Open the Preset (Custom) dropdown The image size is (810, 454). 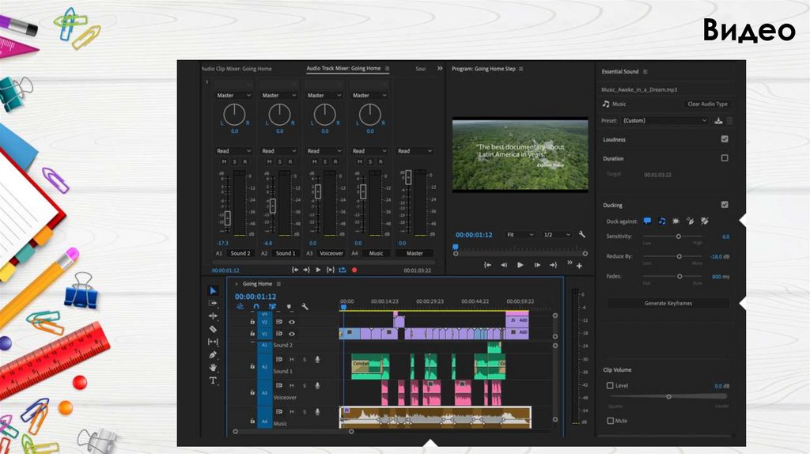click(664, 121)
